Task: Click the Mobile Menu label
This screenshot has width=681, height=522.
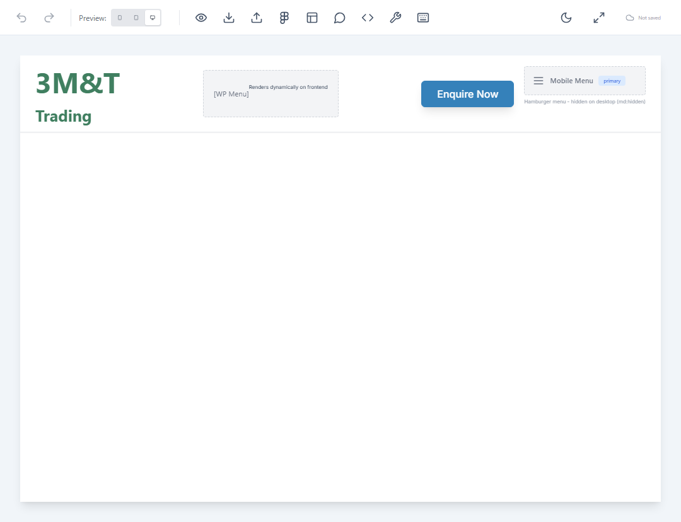Action: point(571,81)
